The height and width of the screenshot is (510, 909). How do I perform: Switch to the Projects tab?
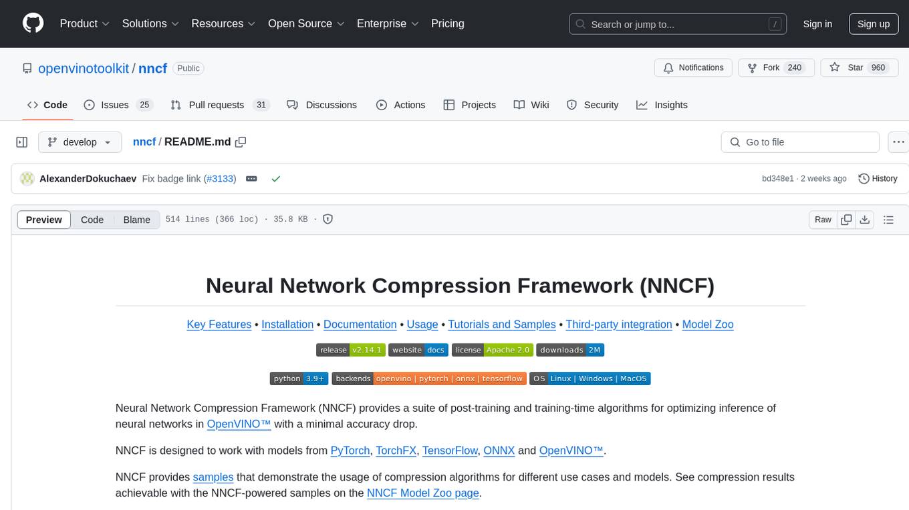(470, 105)
